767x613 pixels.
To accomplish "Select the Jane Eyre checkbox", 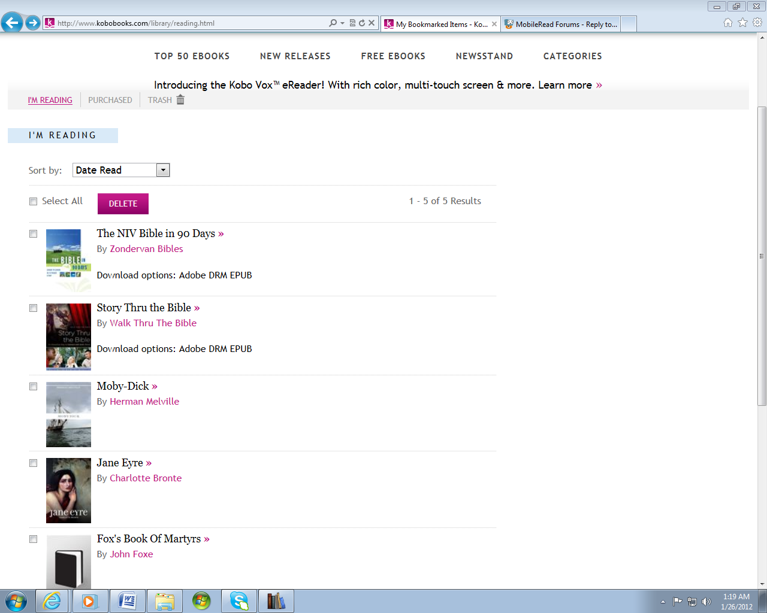I will (x=34, y=463).
